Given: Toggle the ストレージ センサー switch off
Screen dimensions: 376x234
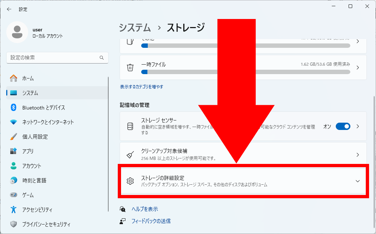Looking at the screenshot, I should coord(343,126).
